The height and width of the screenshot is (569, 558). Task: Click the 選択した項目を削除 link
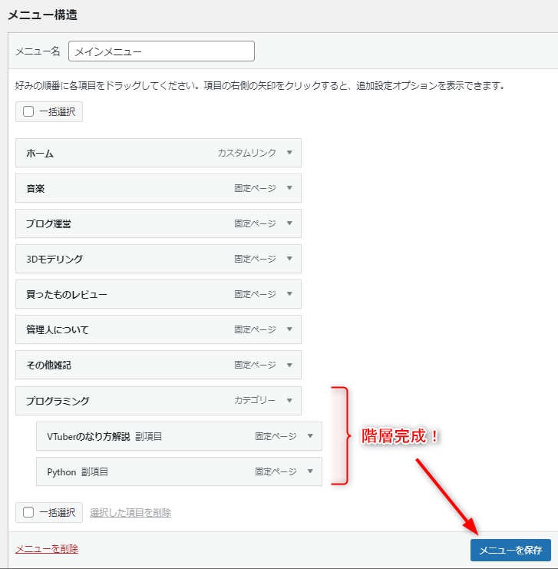[x=130, y=512]
